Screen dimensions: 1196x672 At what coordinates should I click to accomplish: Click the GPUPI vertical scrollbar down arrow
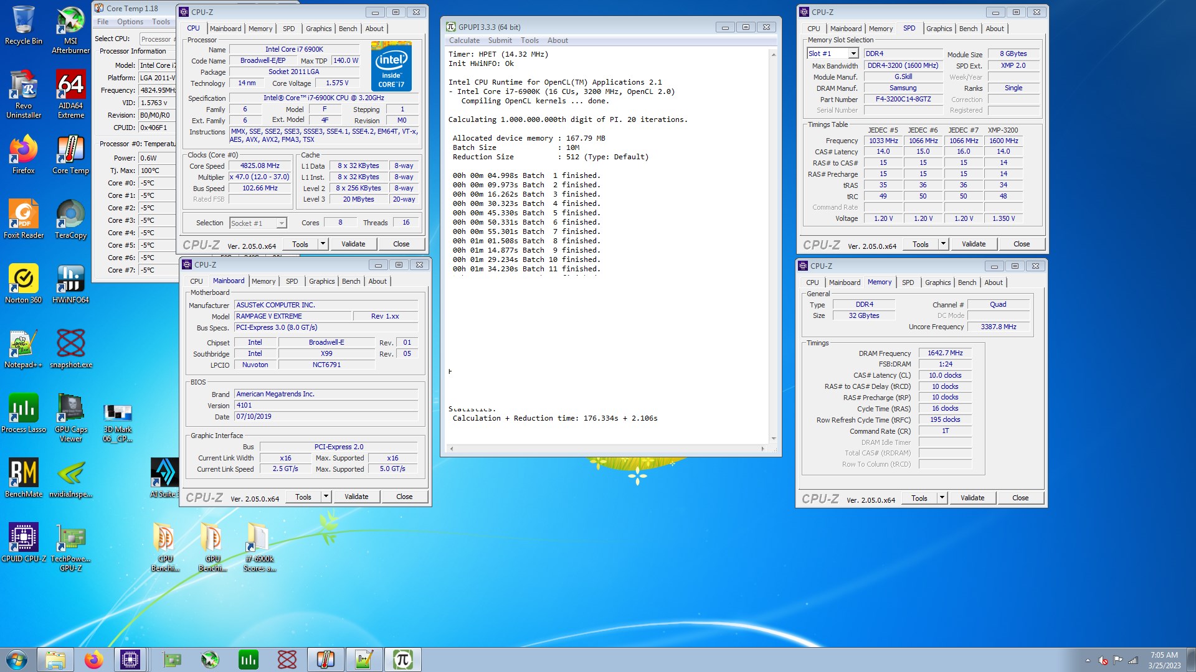[x=773, y=439]
